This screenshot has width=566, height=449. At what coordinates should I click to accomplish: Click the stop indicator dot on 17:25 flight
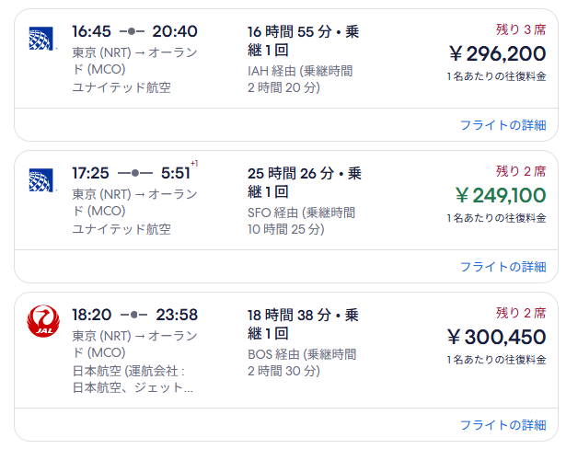tap(135, 173)
